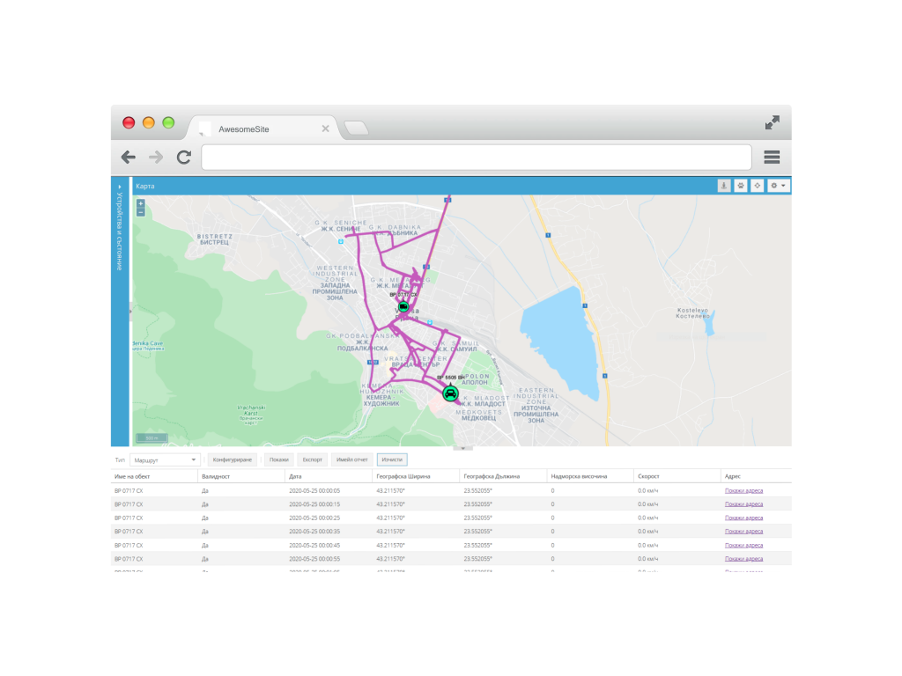Open Покажи адреса link in first row
The image size is (902, 676).
(x=743, y=491)
